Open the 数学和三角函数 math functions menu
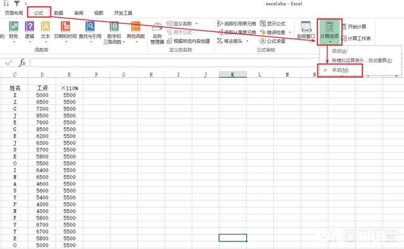 pyautogui.click(x=114, y=32)
